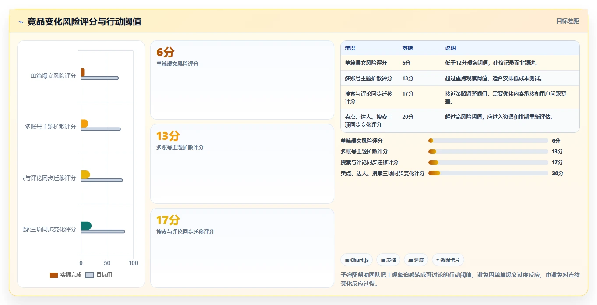Click the panel title 竞品变化风险评分与行动阈值
Viewport: 597px width, 305px height.
click(x=84, y=21)
